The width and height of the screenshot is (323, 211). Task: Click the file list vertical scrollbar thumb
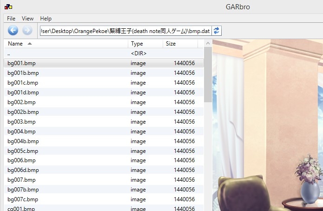click(208, 74)
